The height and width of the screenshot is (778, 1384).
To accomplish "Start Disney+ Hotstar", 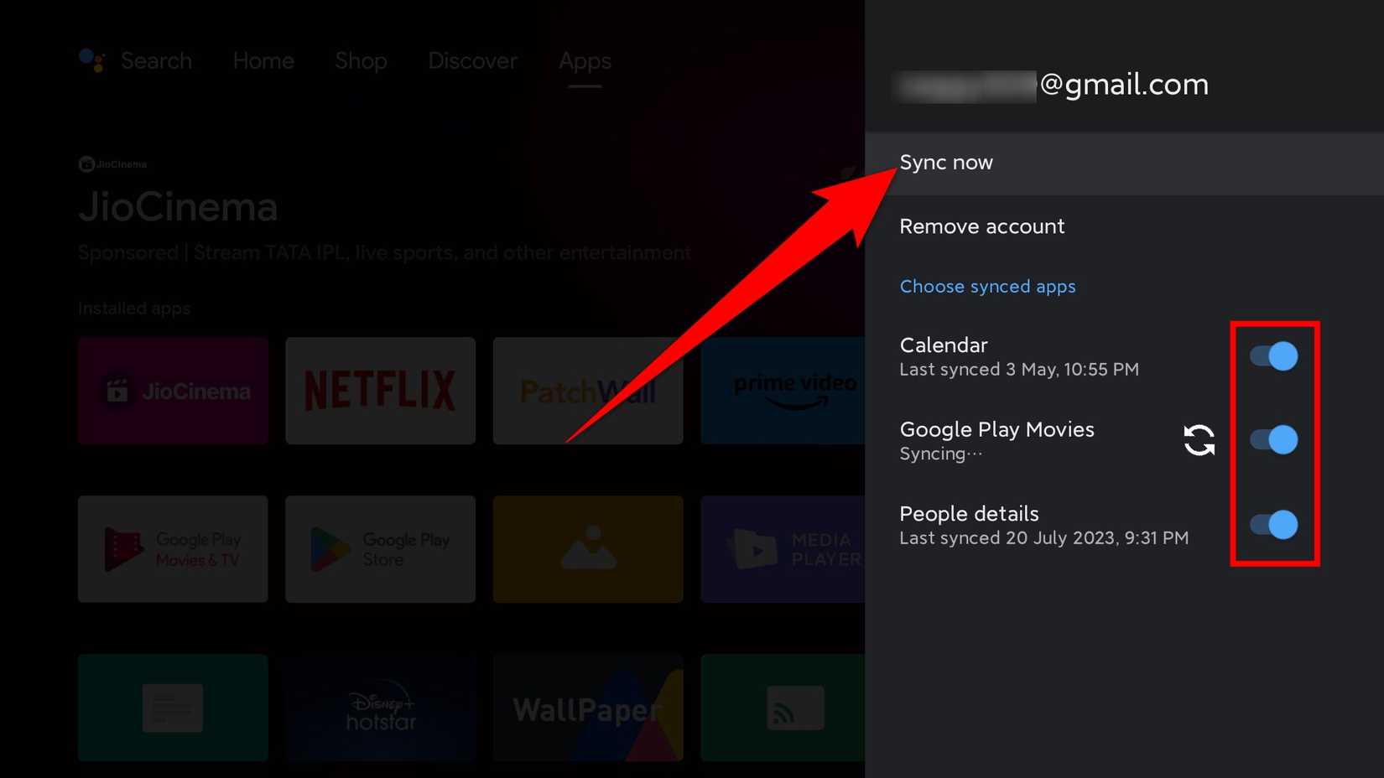I will pyautogui.click(x=379, y=708).
